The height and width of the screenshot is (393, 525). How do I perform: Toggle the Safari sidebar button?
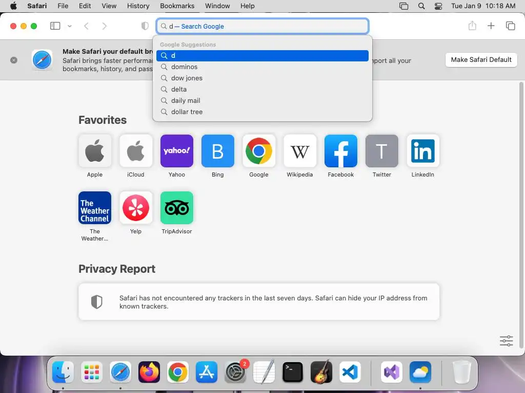55,26
